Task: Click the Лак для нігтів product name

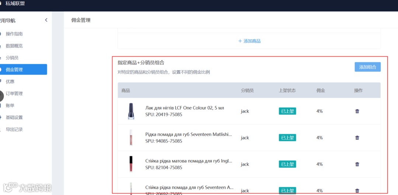Action: pyautogui.click(x=185, y=108)
